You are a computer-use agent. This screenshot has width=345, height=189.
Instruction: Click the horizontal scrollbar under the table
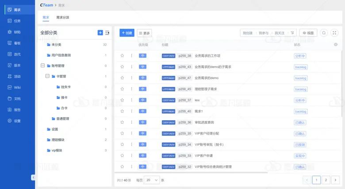coord(191,172)
